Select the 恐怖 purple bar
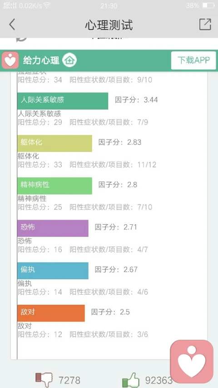The image size is (218, 388). 53,228
